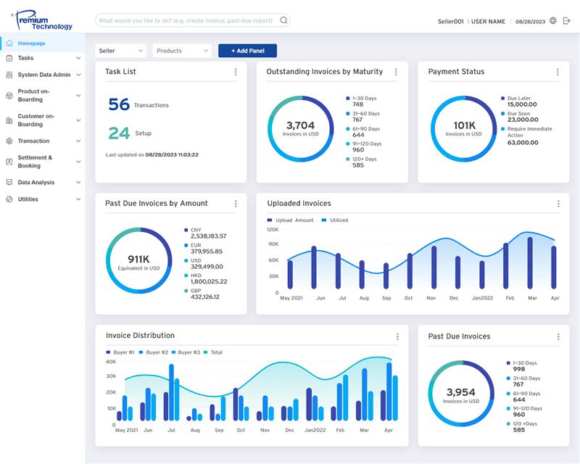The height and width of the screenshot is (464, 580).
Task: Open Task List panel options menu
Action: coord(236,72)
